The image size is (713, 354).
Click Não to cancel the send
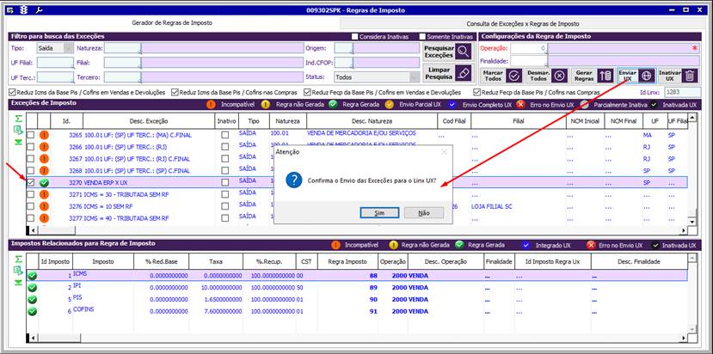tap(423, 213)
